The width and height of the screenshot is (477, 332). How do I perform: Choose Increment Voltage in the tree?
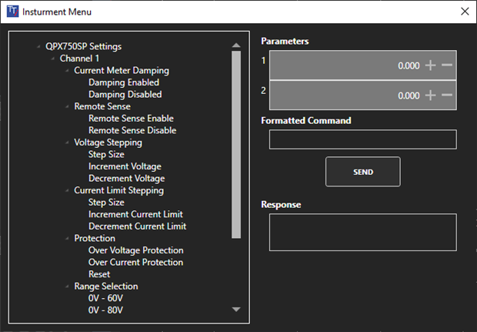125,166
